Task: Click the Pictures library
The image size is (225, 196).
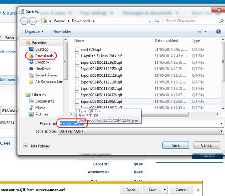Action: (x=42, y=114)
